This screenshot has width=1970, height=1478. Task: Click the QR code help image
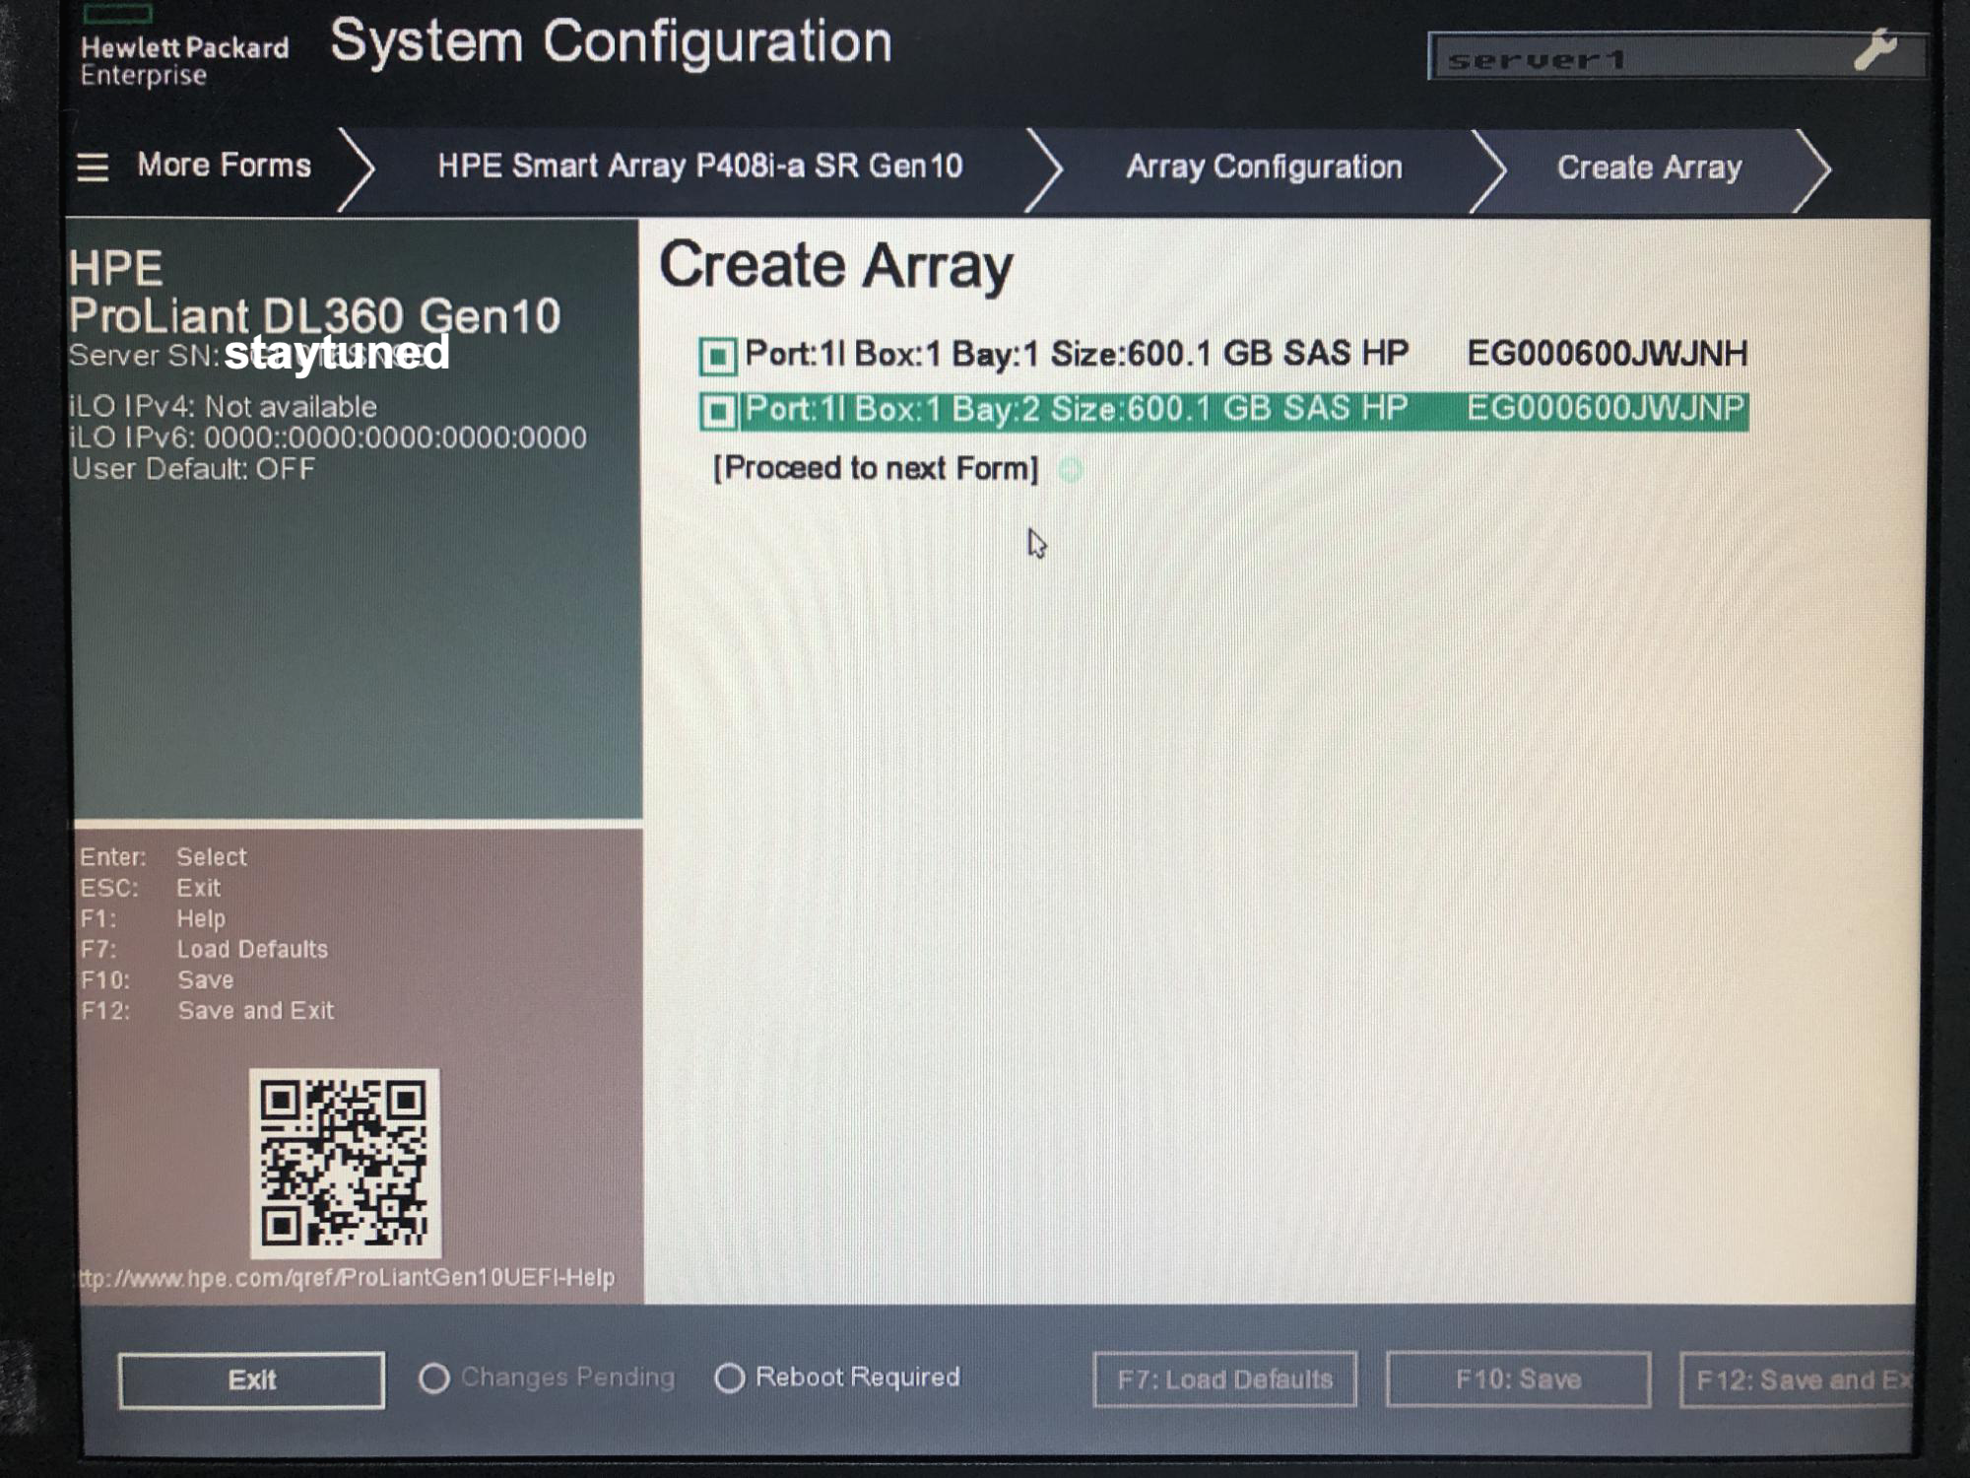pyautogui.click(x=344, y=1164)
